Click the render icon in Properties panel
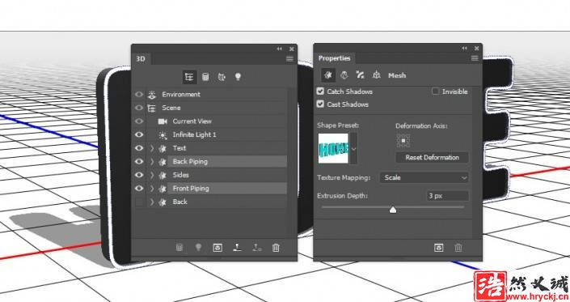 [439, 248]
